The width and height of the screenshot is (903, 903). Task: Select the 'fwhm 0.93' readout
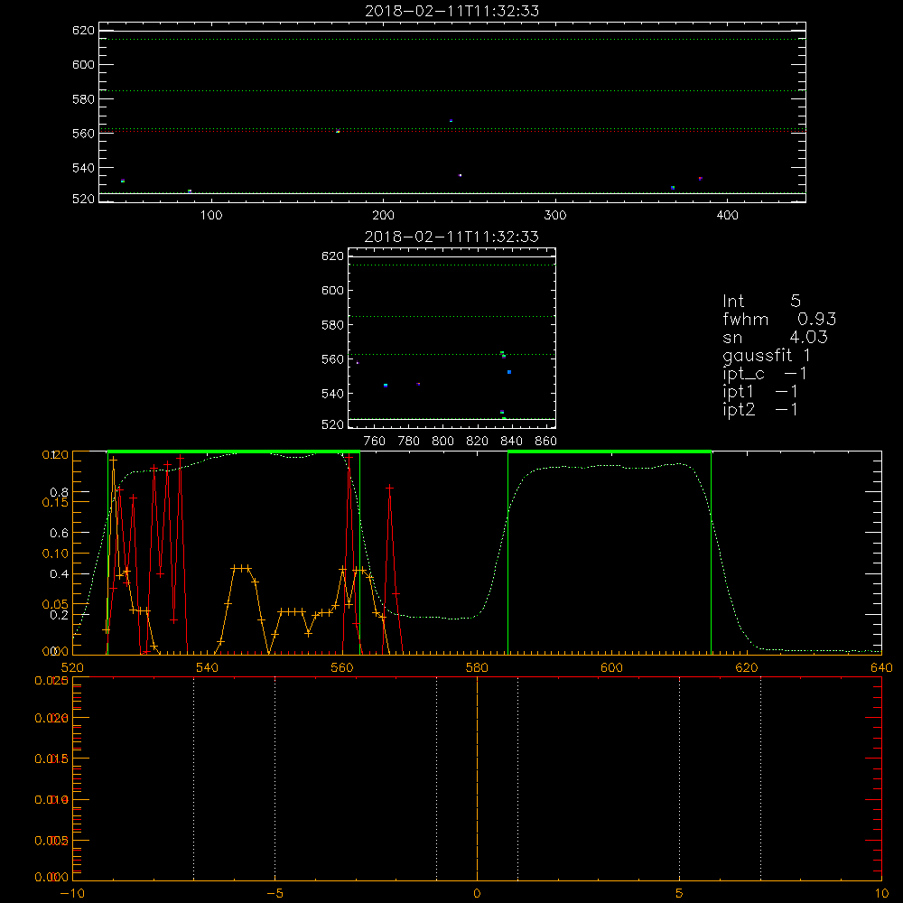point(779,319)
